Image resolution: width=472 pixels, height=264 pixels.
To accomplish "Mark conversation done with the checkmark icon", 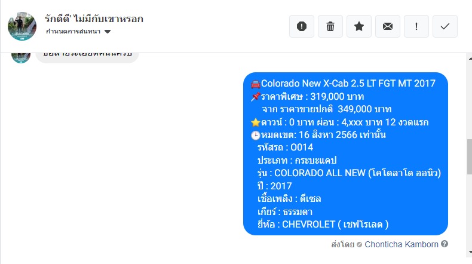I will tap(445, 26).
